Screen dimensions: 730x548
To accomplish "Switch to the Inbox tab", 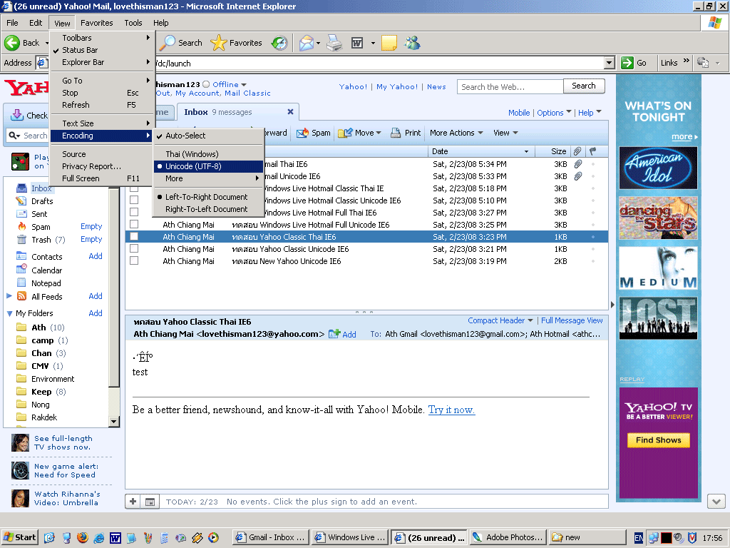I will click(x=237, y=112).
